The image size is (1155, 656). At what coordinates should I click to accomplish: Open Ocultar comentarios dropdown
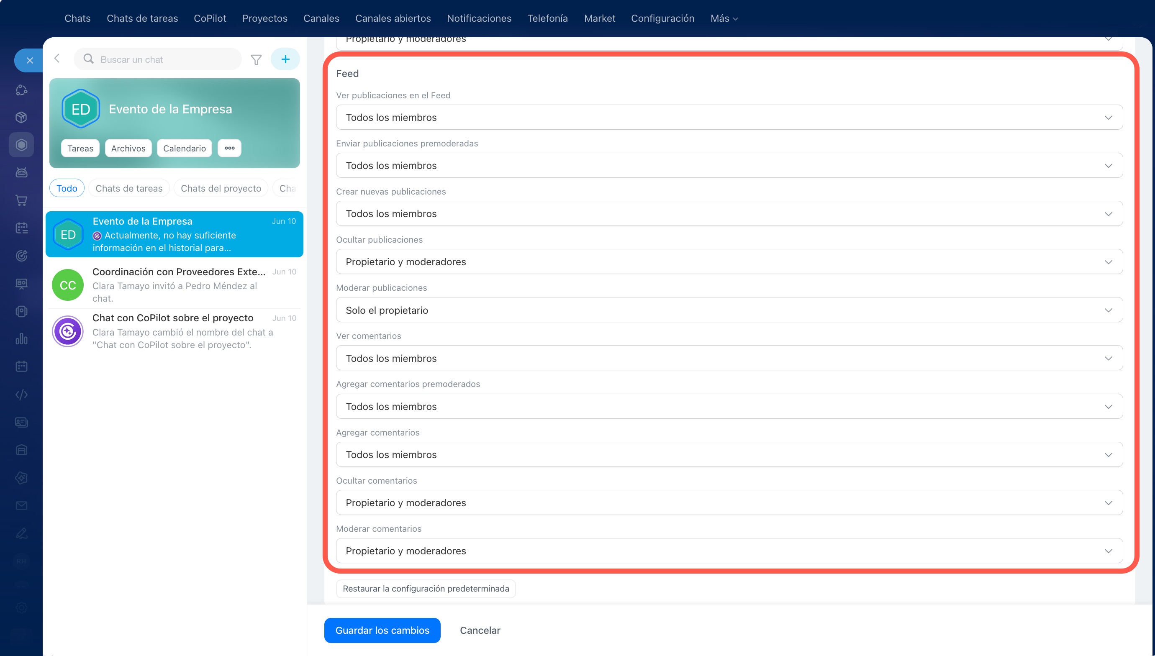[x=729, y=503]
